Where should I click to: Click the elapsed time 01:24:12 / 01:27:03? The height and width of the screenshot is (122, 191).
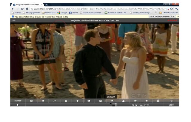[x=141, y=105]
